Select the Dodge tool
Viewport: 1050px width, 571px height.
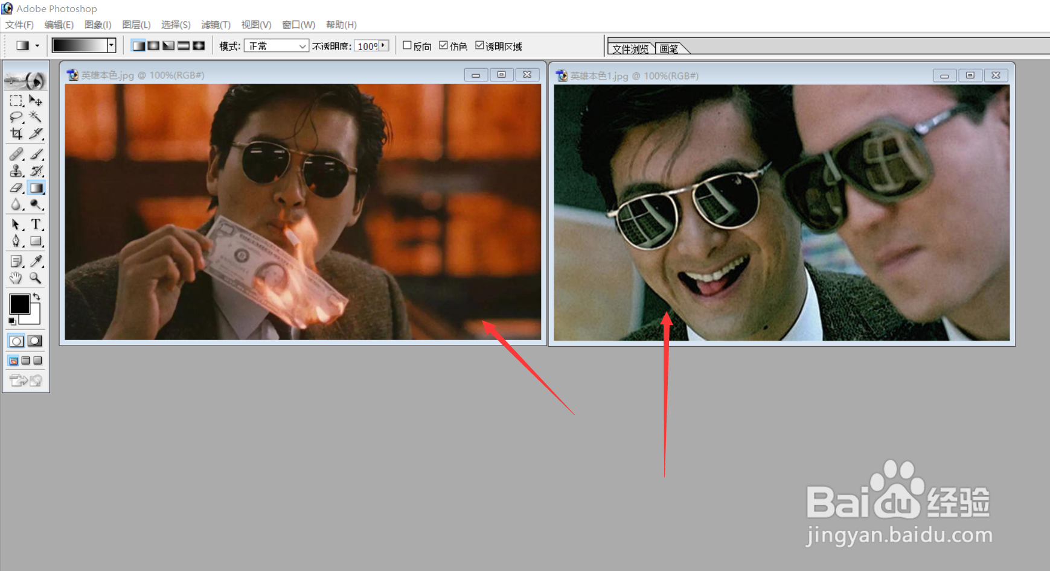[36, 204]
